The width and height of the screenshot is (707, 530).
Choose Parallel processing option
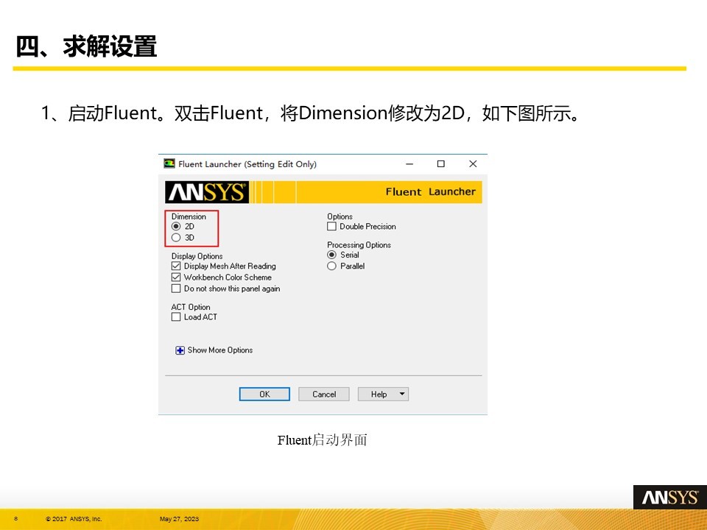tap(332, 266)
